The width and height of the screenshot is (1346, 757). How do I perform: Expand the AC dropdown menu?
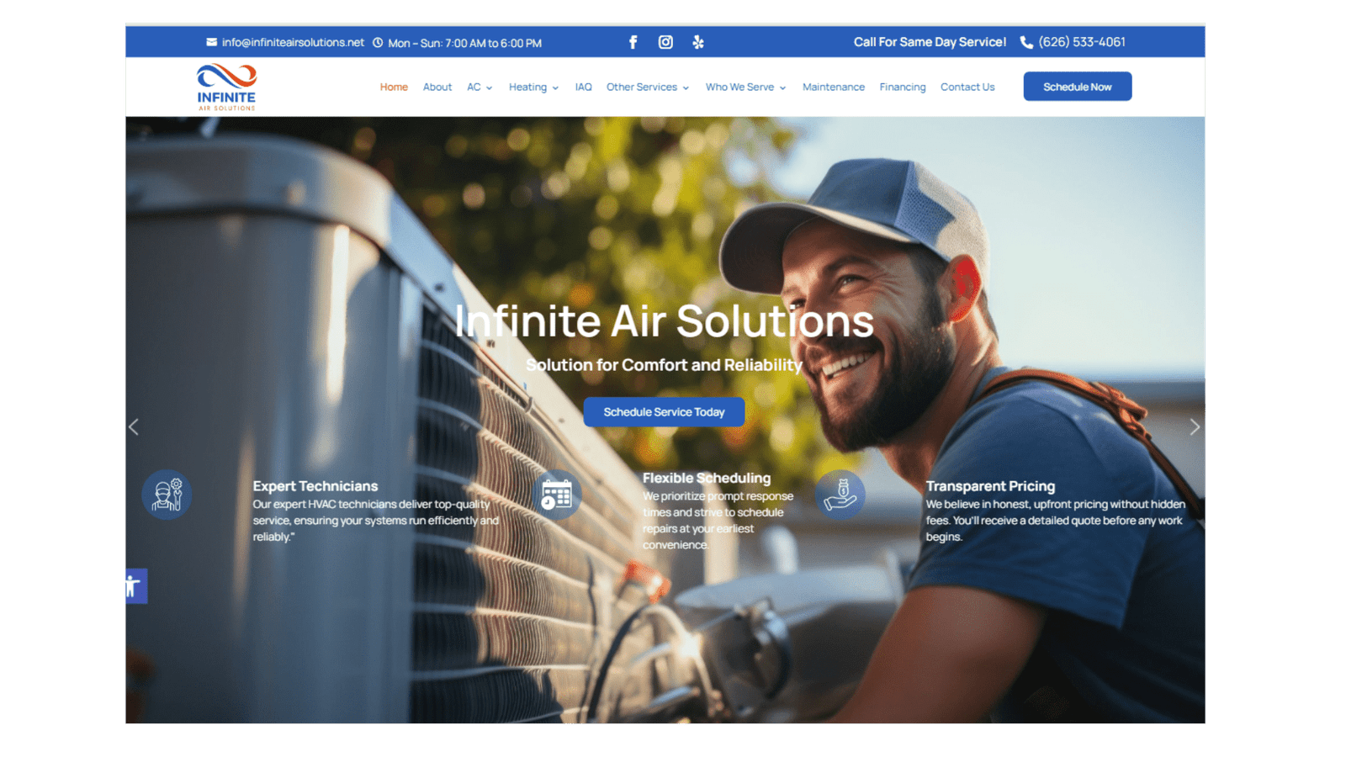[480, 87]
